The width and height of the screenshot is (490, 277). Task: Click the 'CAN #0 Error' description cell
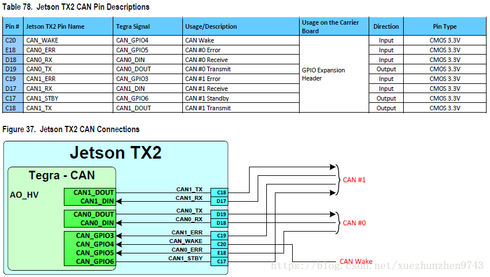coord(240,50)
